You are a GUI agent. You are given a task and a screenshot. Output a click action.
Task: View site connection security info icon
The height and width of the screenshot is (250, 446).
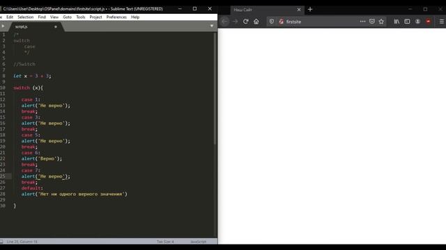pos(281,22)
